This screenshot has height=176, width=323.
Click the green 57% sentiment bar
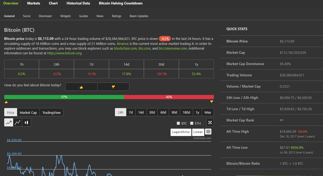[x=64, y=97]
